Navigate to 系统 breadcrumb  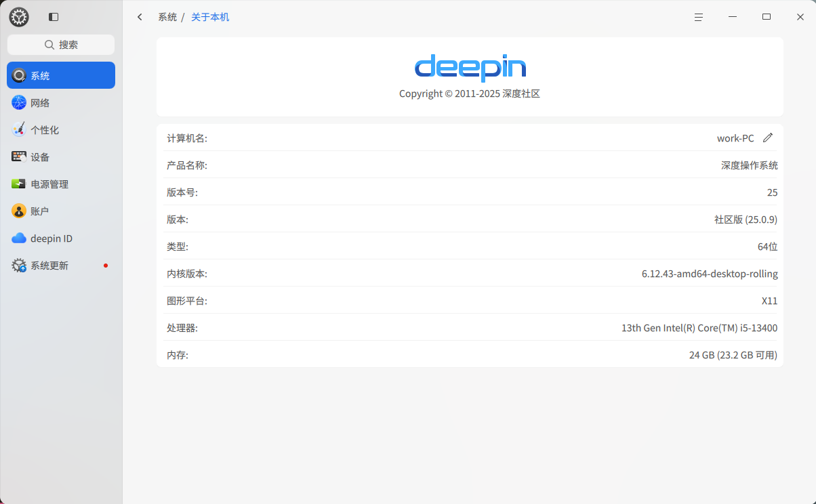tap(167, 17)
